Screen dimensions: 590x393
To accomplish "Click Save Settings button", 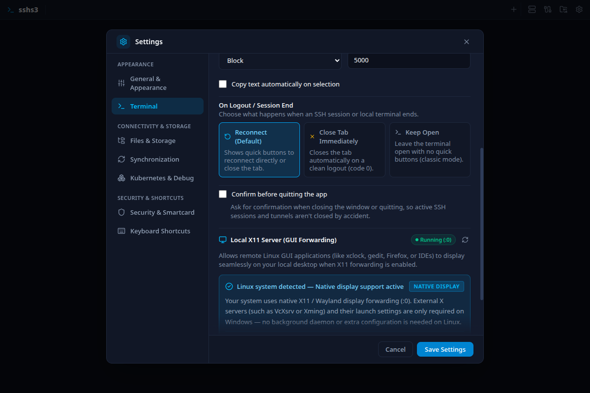I will (445, 349).
